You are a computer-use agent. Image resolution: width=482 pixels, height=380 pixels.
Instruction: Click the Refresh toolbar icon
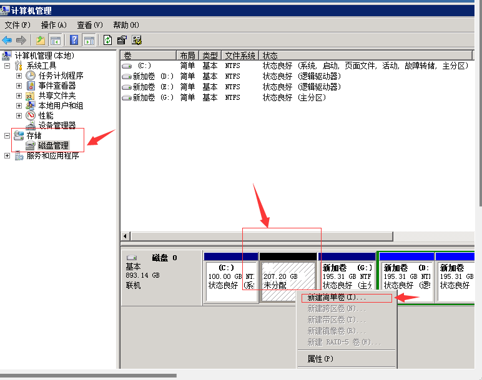tap(108, 40)
